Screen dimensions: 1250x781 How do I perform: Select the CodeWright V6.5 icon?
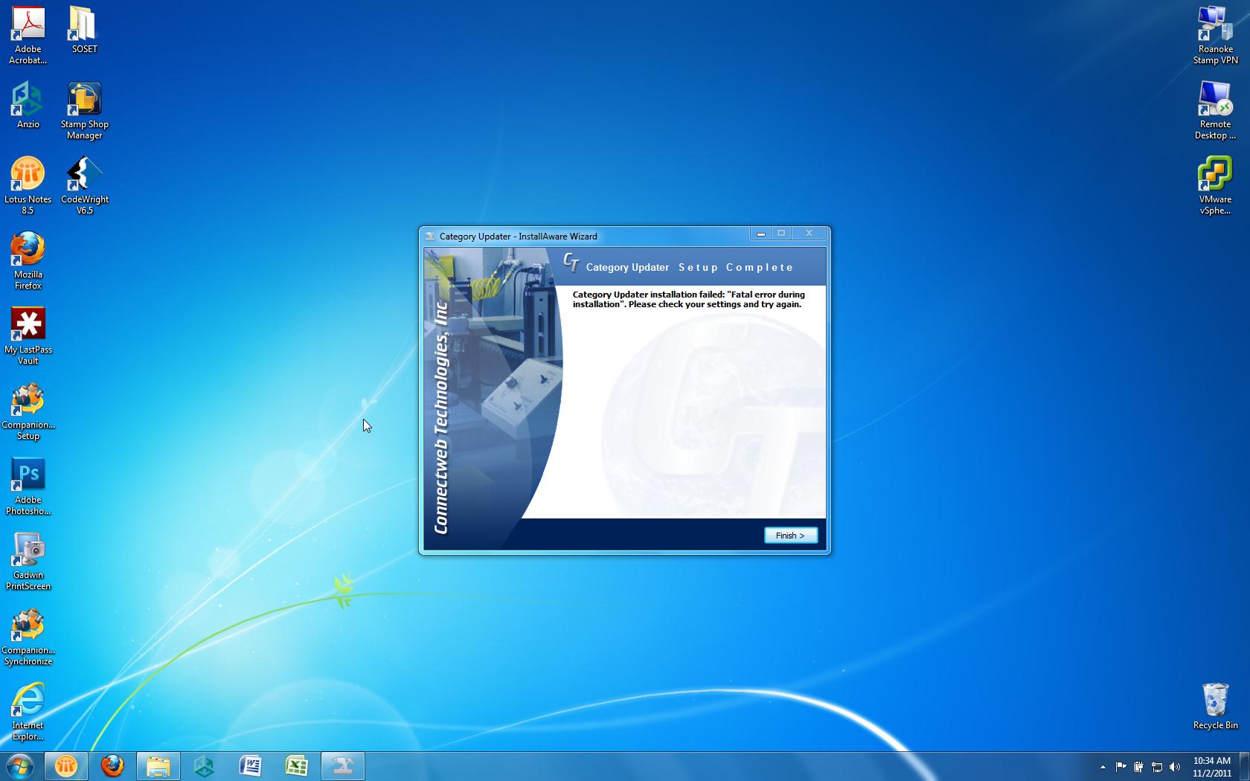(84, 185)
